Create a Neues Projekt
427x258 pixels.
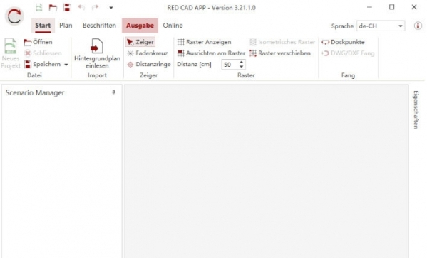pyautogui.click(x=11, y=53)
